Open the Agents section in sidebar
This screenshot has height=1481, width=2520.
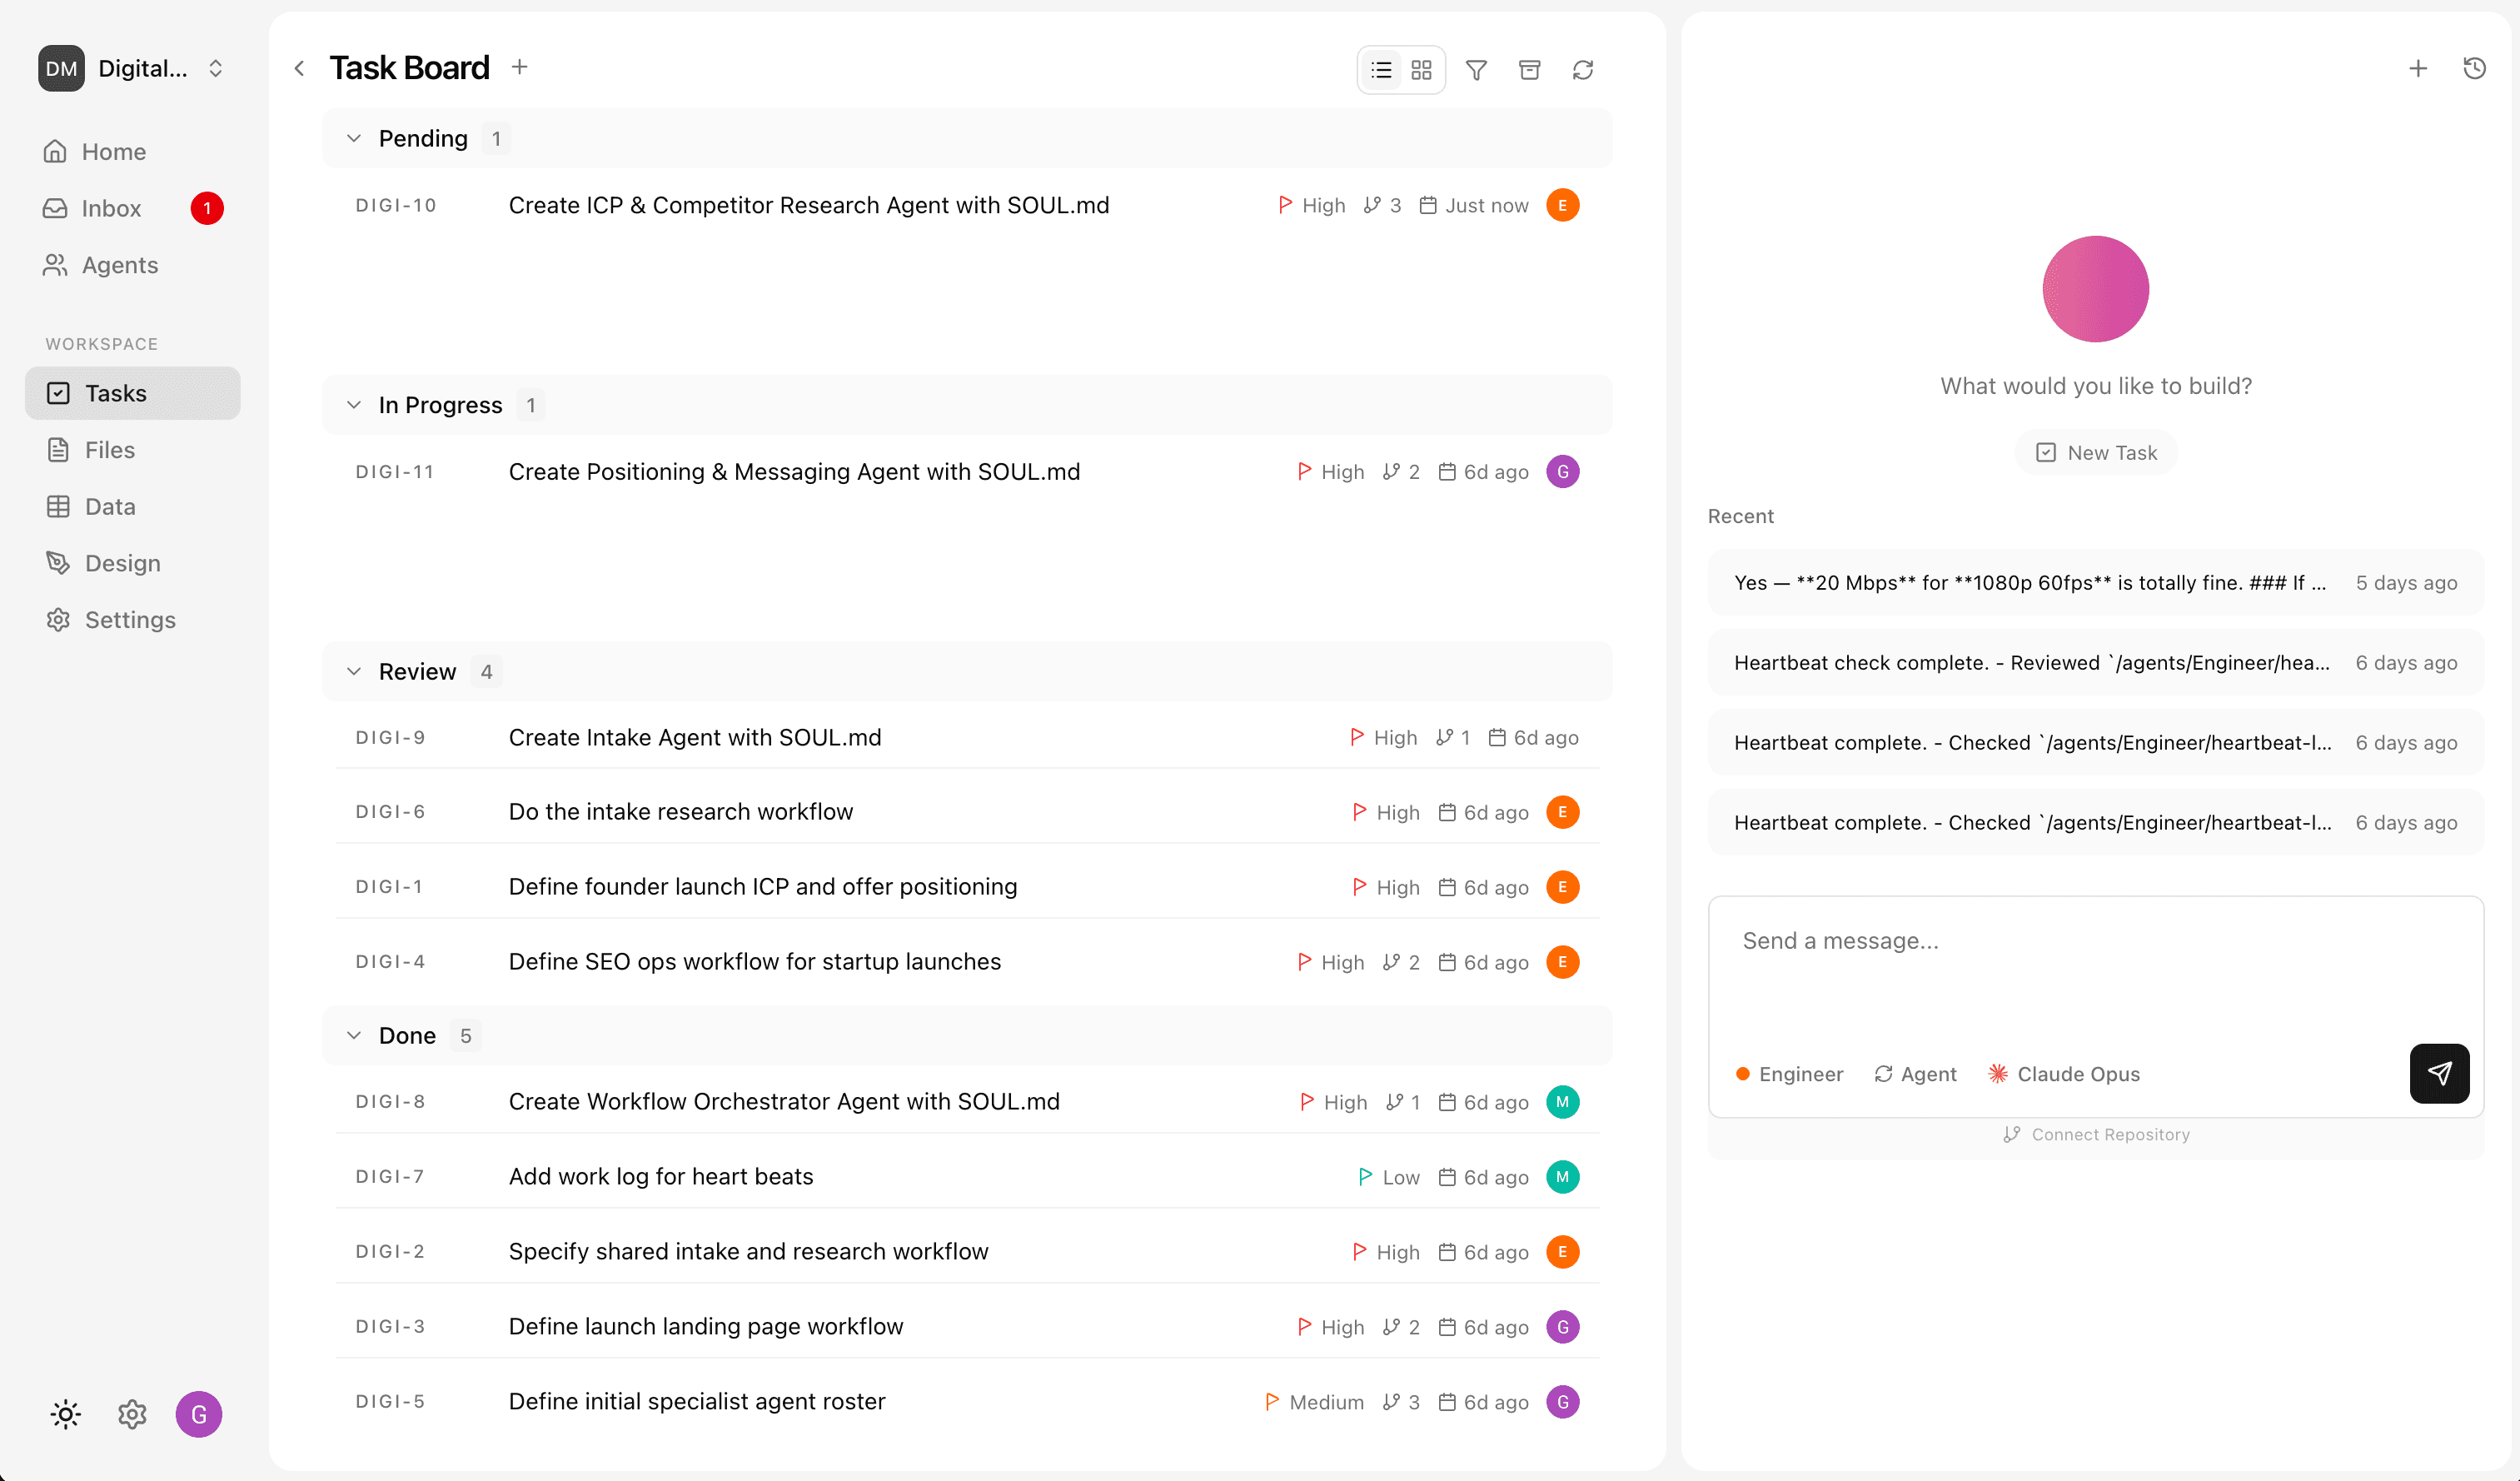pyautogui.click(x=119, y=265)
